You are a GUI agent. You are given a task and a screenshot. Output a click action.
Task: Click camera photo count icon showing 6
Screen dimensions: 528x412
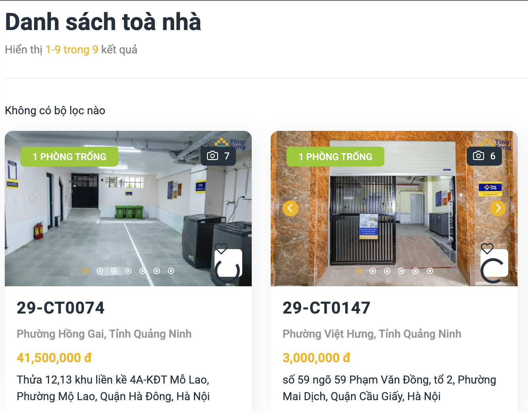(x=479, y=156)
